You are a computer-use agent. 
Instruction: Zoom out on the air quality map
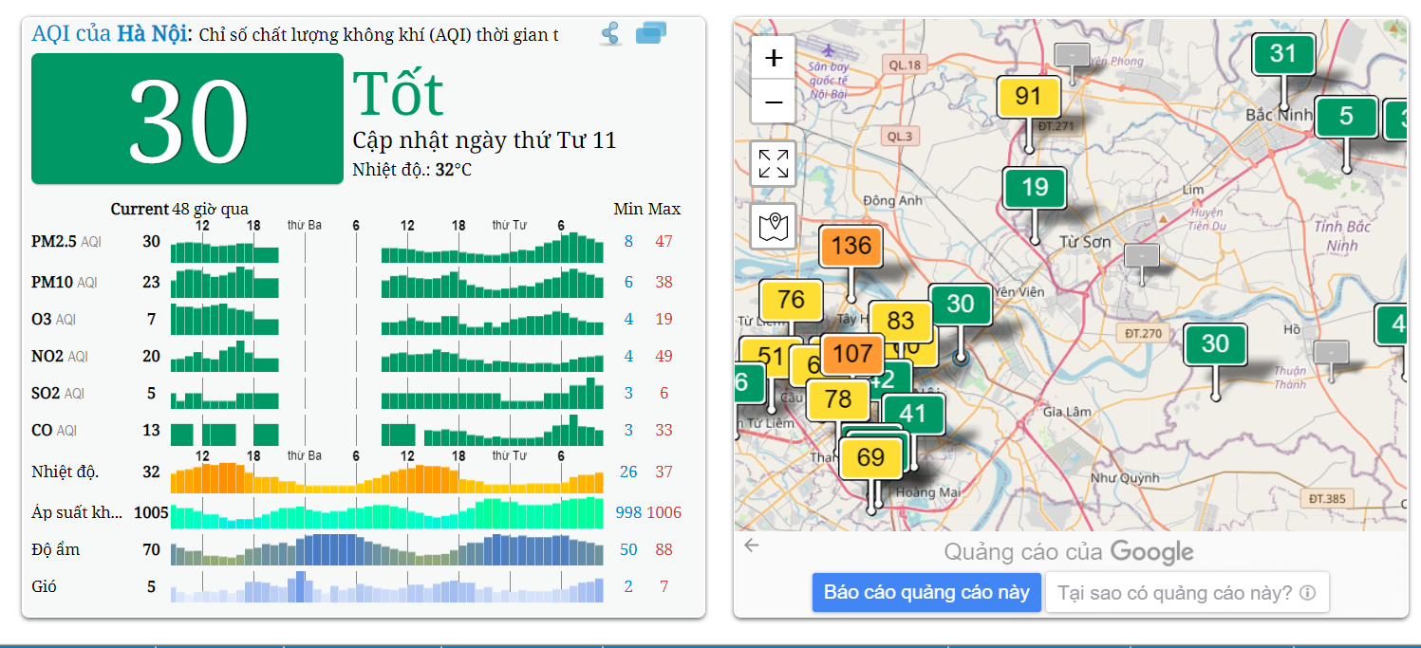click(x=774, y=102)
